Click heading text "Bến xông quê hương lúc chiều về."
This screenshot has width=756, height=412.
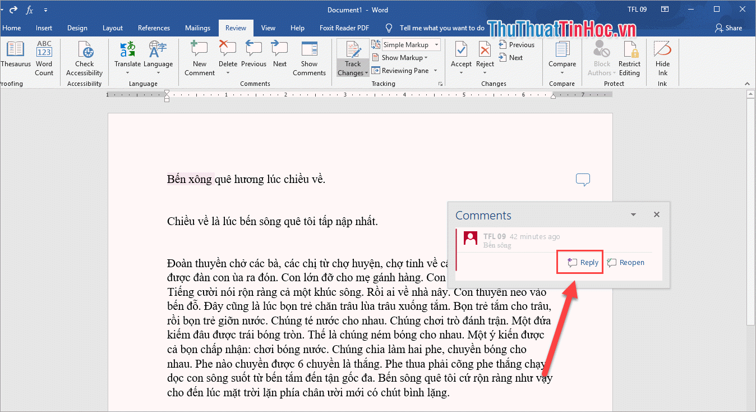tap(246, 179)
